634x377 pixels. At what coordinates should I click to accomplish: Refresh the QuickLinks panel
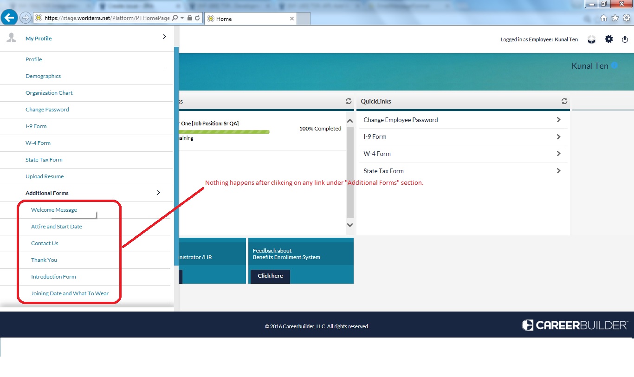tap(564, 101)
